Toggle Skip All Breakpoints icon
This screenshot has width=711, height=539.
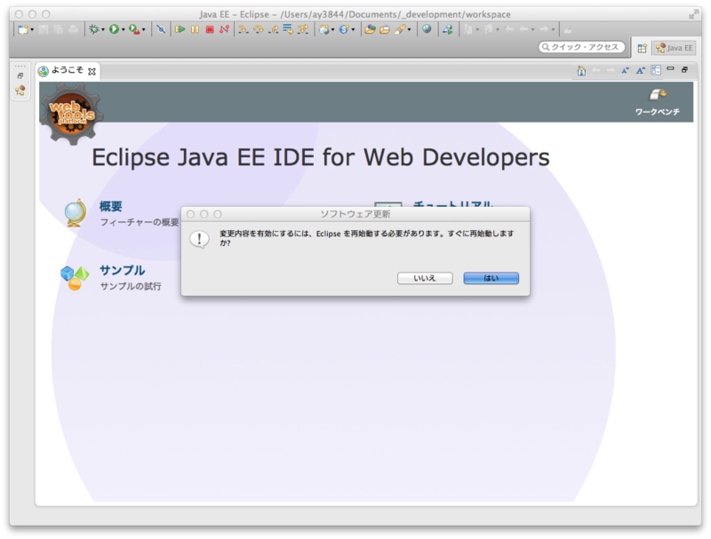click(x=161, y=29)
